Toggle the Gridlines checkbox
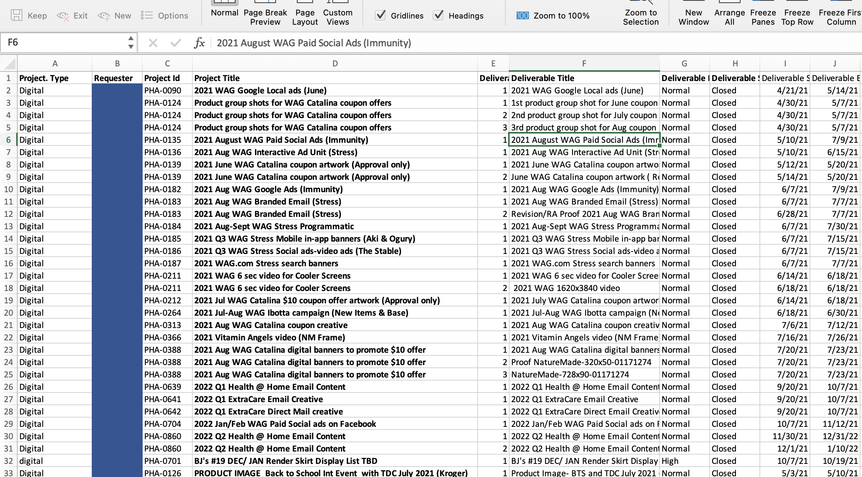 (380, 15)
